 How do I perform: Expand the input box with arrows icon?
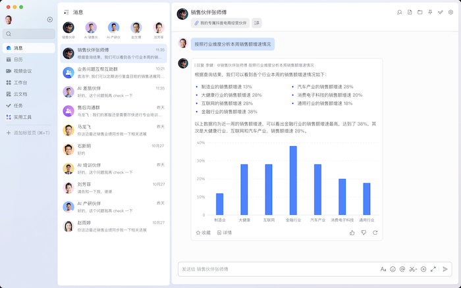(x=433, y=269)
